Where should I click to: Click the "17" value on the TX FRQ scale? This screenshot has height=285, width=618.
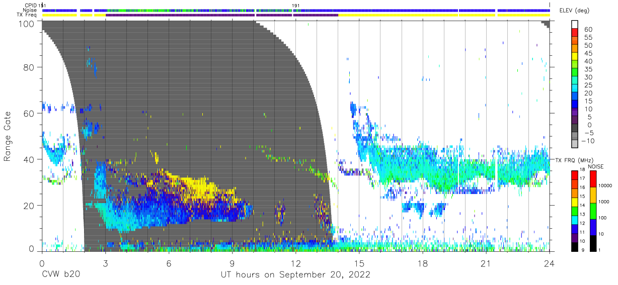click(583, 178)
